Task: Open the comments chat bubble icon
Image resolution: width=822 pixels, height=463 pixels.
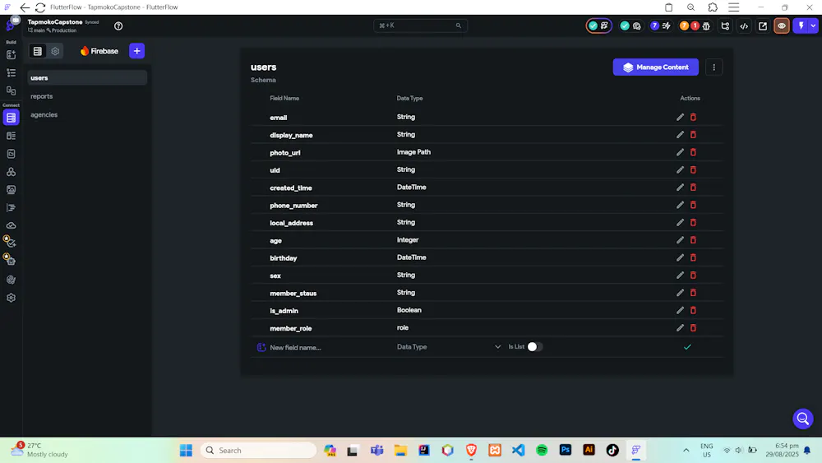Action: click(637, 25)
